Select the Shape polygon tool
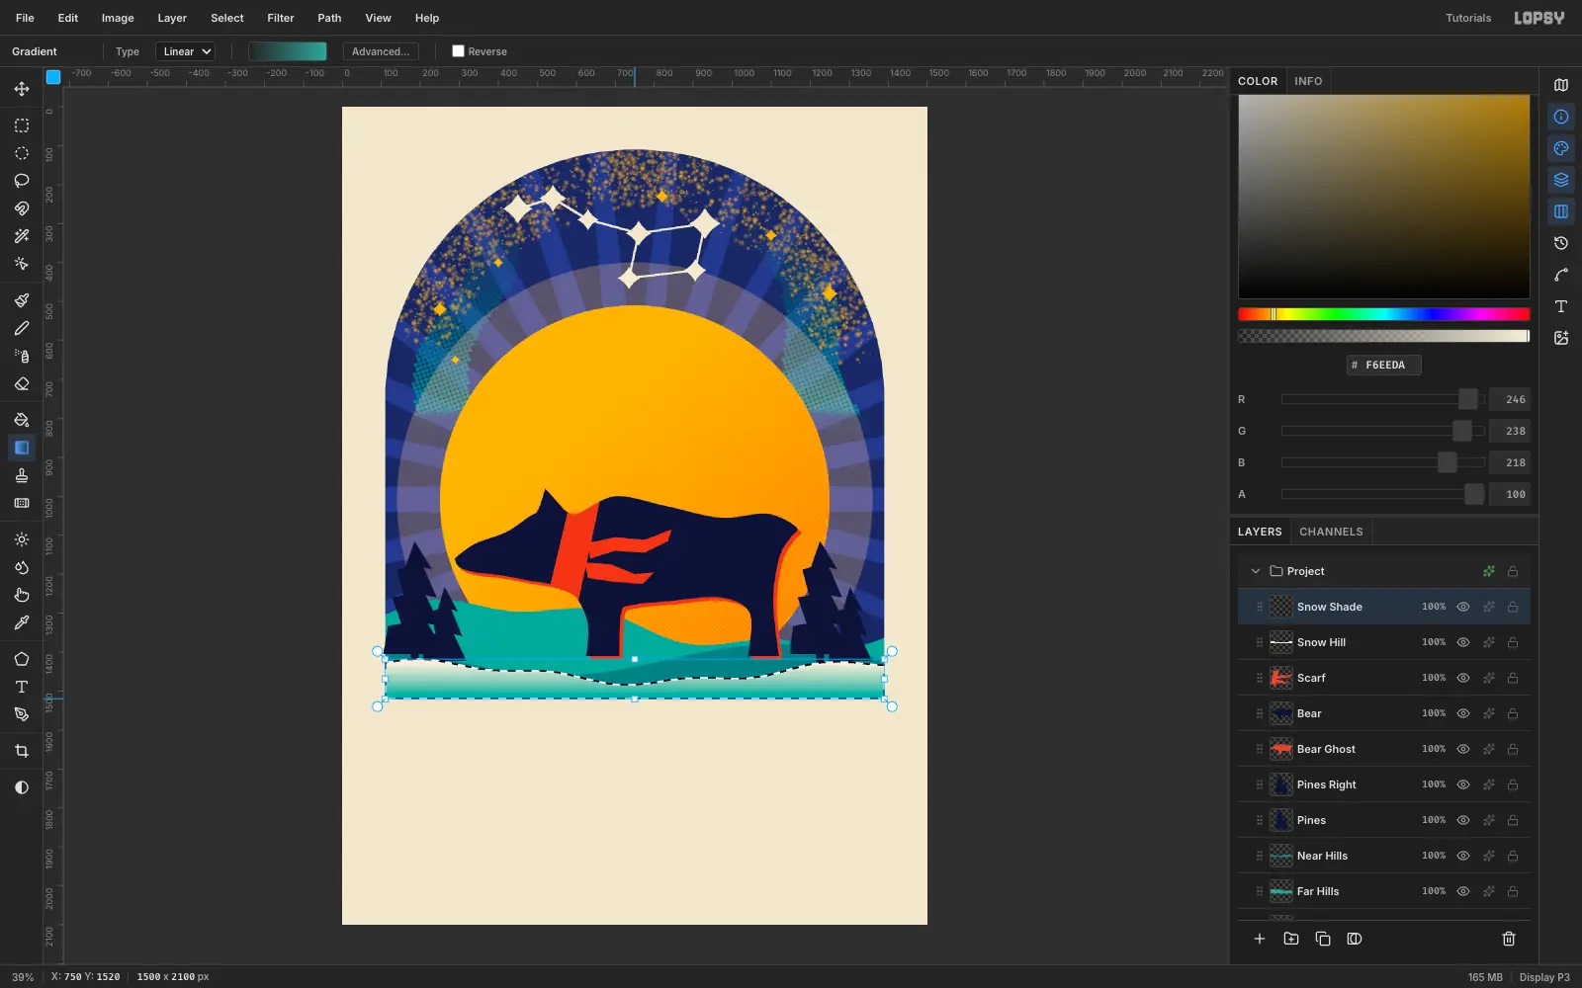This screenshot has height=988, width=1582. coord(22,659)
